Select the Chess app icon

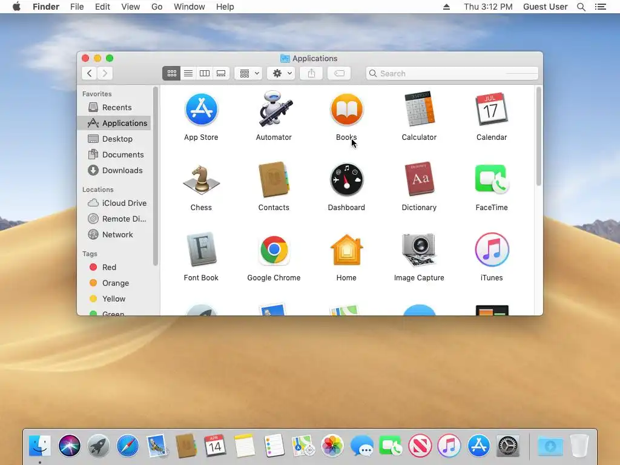click(201, 180)
